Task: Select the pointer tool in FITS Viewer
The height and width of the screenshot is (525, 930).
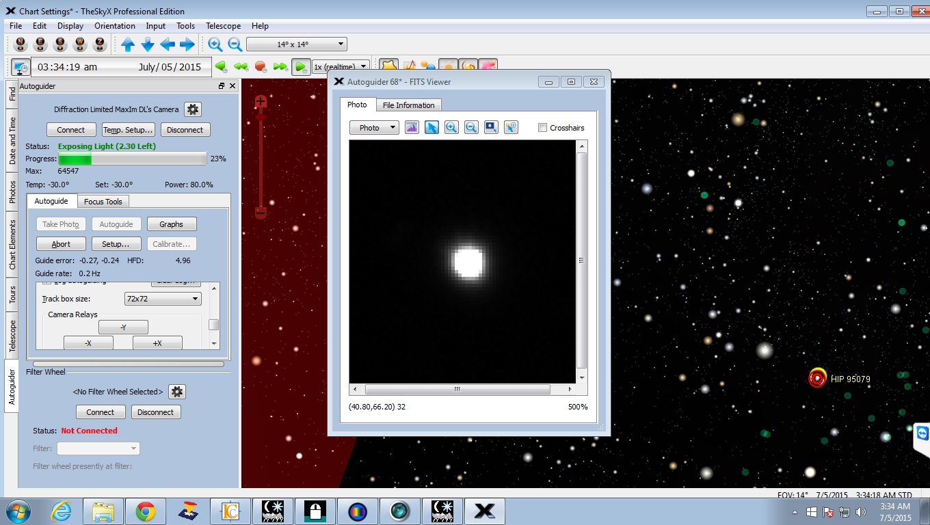Action: pos(431,128)
